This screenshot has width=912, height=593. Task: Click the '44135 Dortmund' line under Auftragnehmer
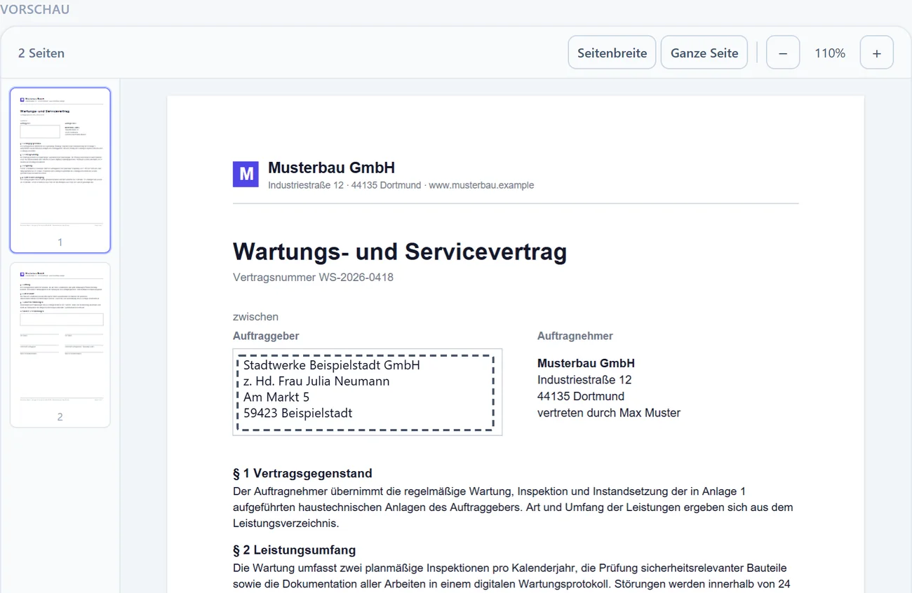pyautogui.click(x=581, y=396)
